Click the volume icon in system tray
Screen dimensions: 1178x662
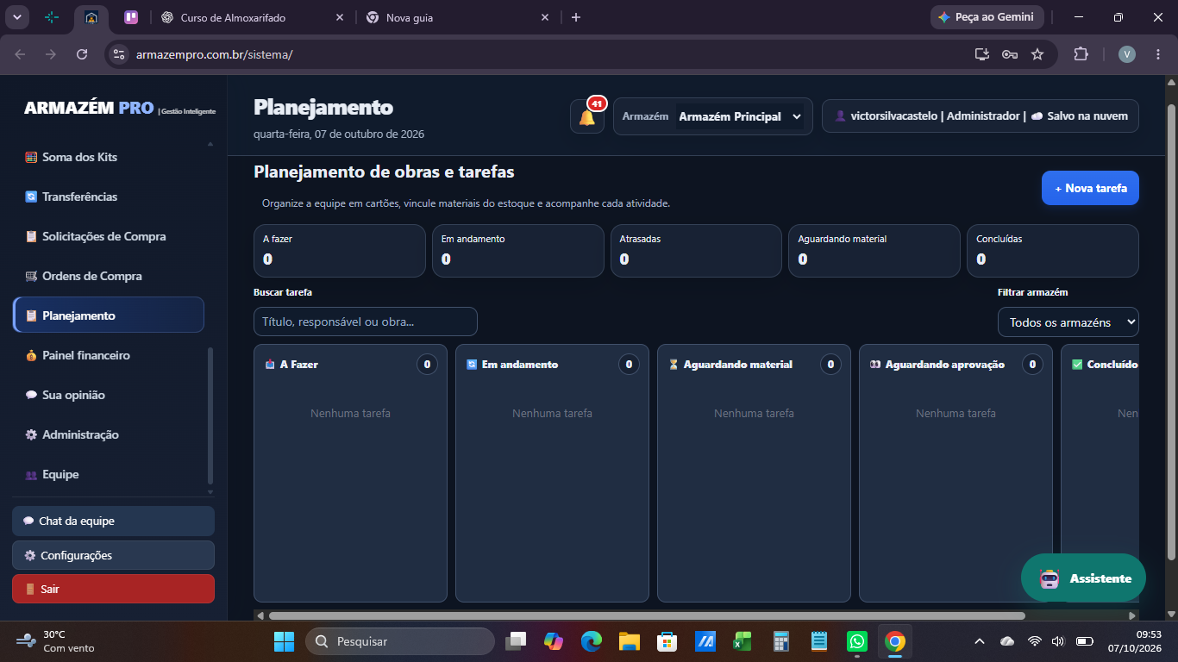[1058, 641]
